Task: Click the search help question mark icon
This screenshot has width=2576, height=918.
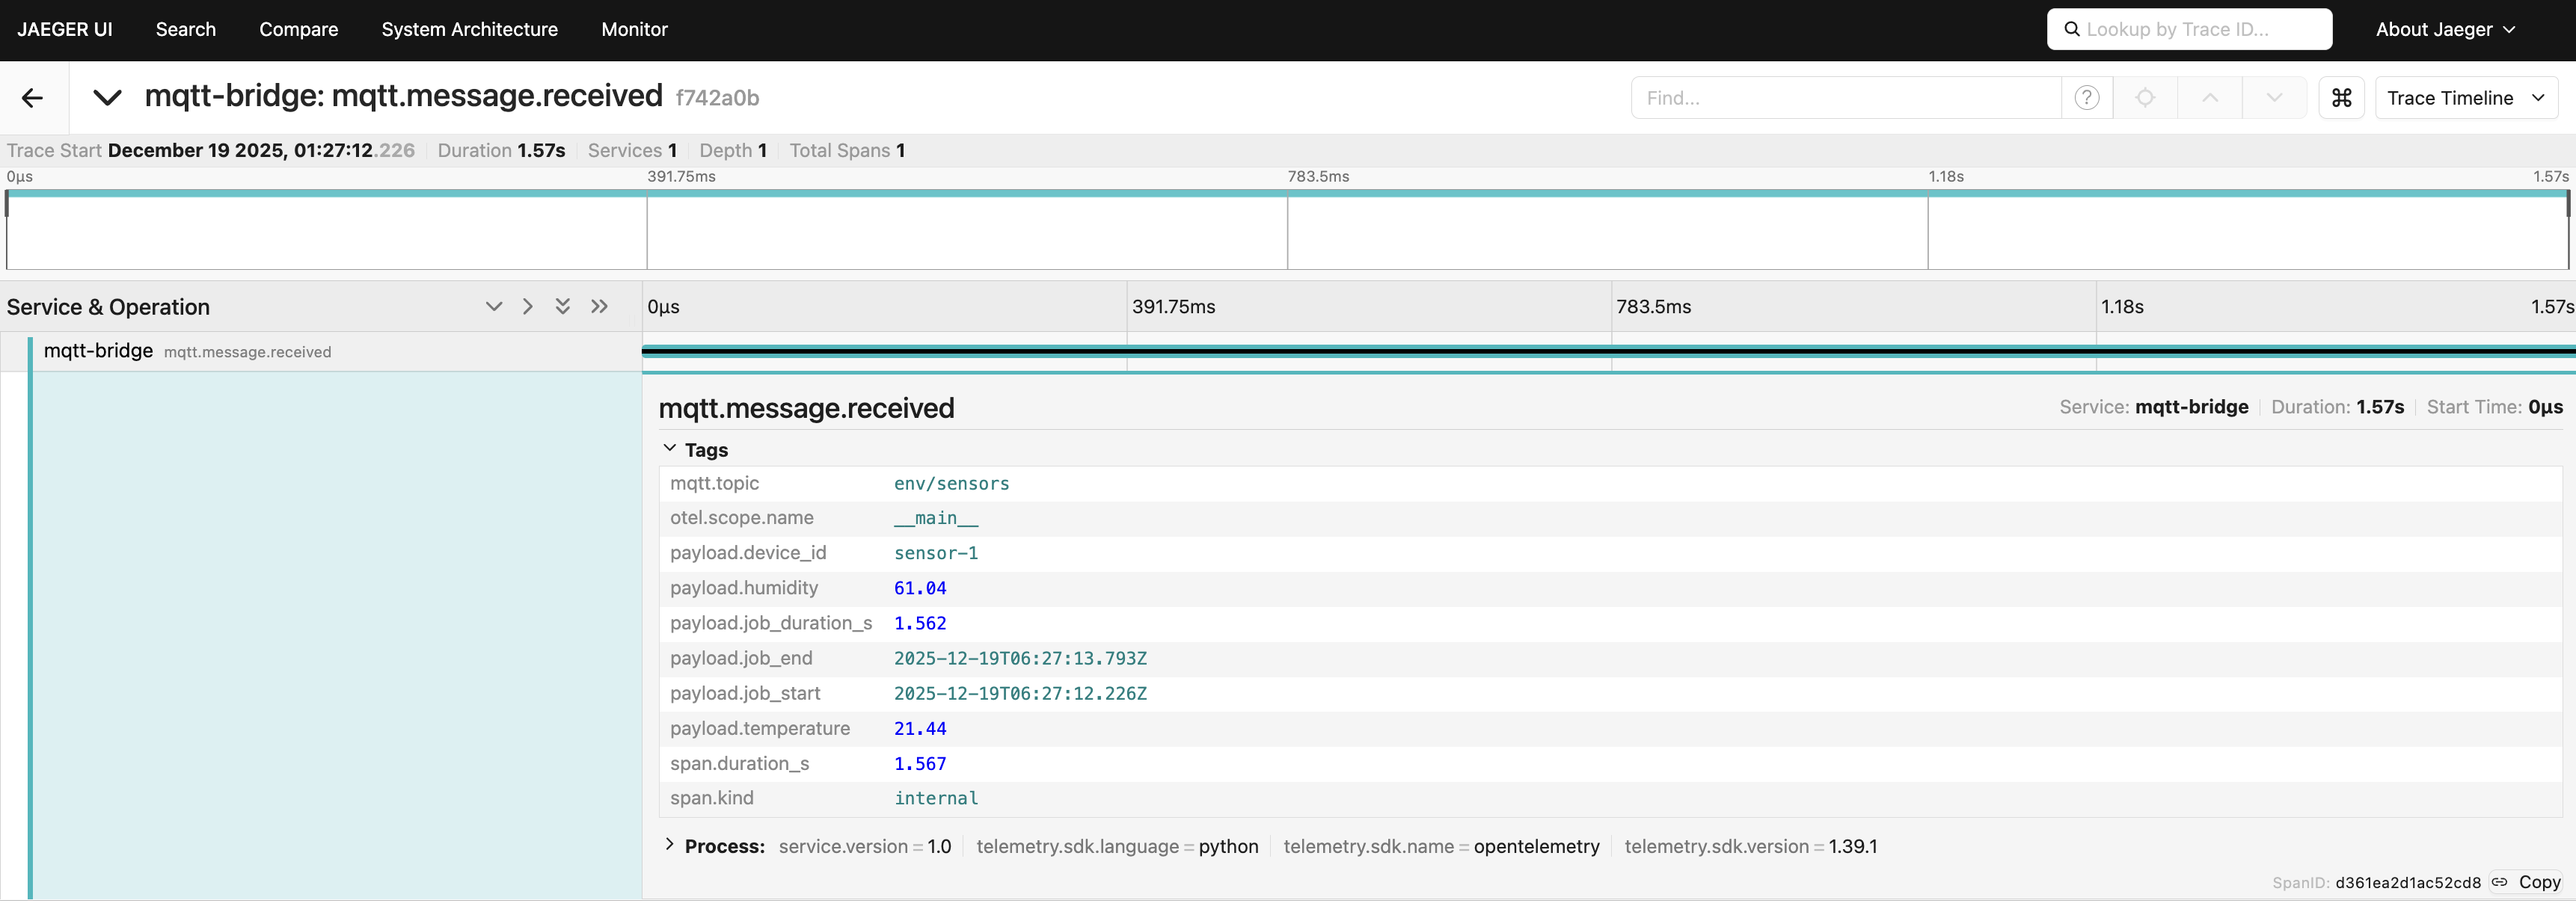Action: tap(2086, 98)
